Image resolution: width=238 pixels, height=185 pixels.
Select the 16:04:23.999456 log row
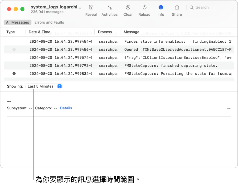tap(119, 50)
